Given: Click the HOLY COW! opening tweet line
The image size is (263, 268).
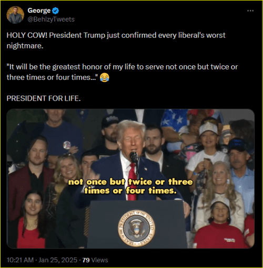Looking at the screenshot, I should [116, 35].
